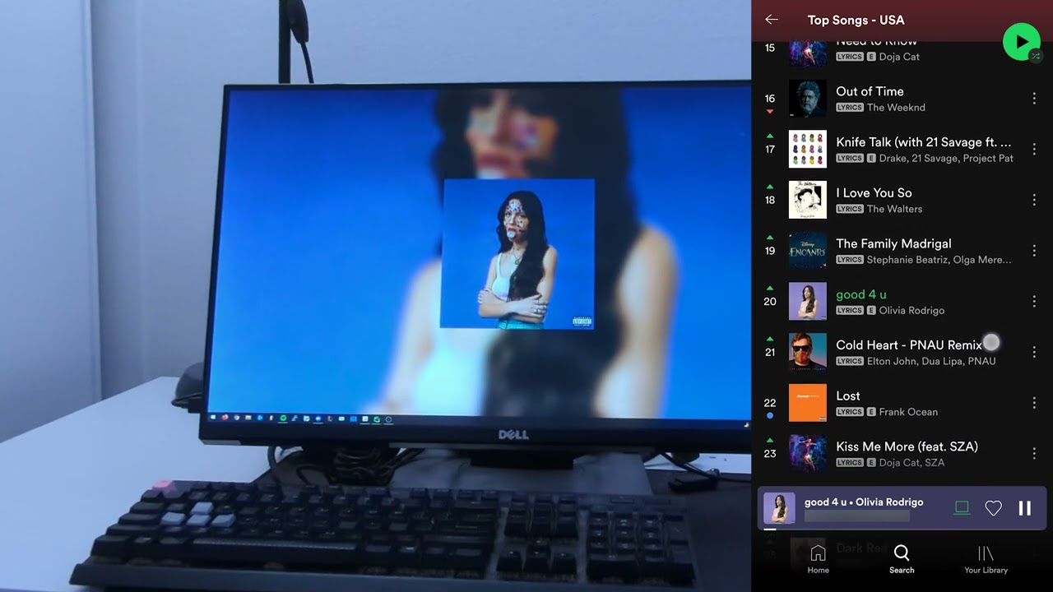This screenshot has height=592, width=1053.
Task: Go back from Top Songs - USA
Action: click(771, 20)
